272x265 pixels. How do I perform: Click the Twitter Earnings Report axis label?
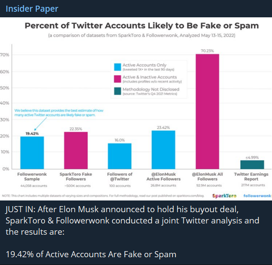pos(251,177)
